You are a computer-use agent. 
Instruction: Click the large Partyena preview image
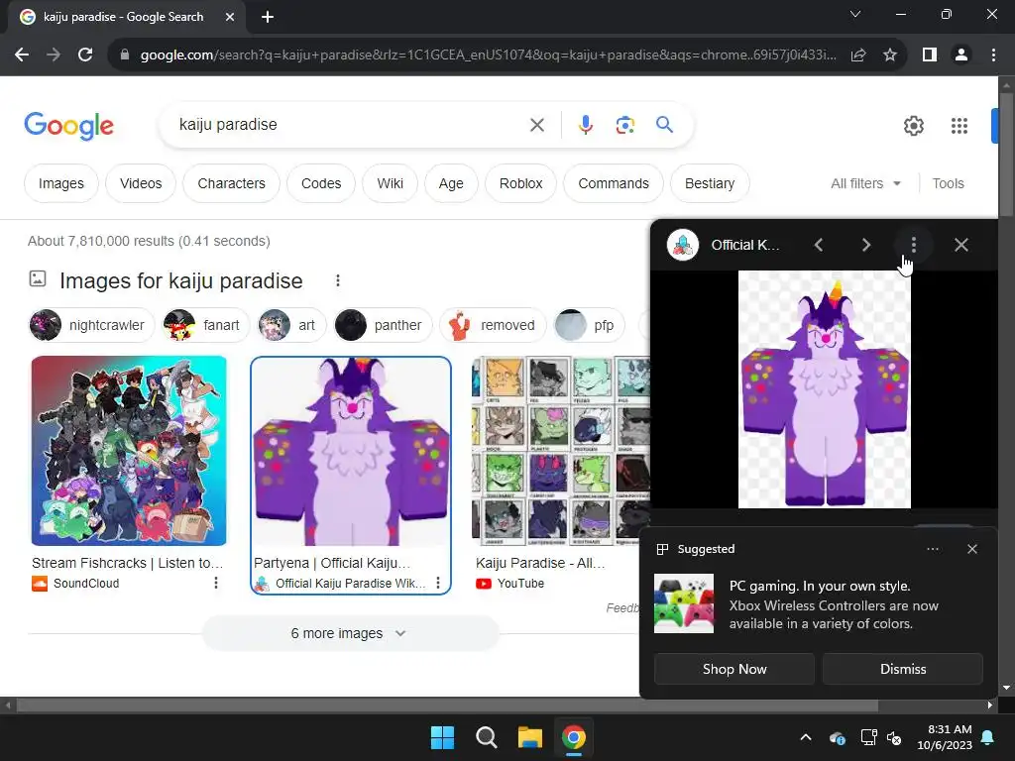pos(824,388)
